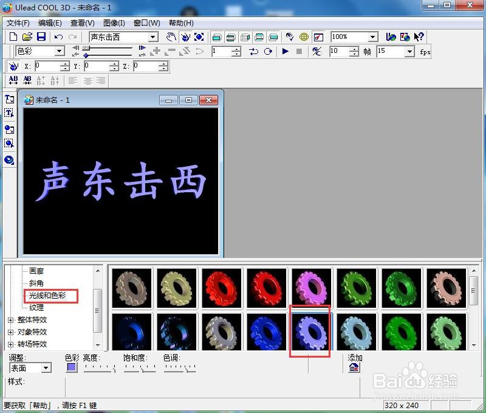
Task: Click the Insert graphics tool in the left toolbar
Action: coord(9,130)
